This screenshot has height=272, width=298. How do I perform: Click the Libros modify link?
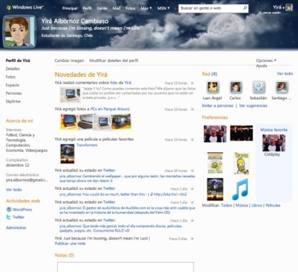click(x=256, y=205)
